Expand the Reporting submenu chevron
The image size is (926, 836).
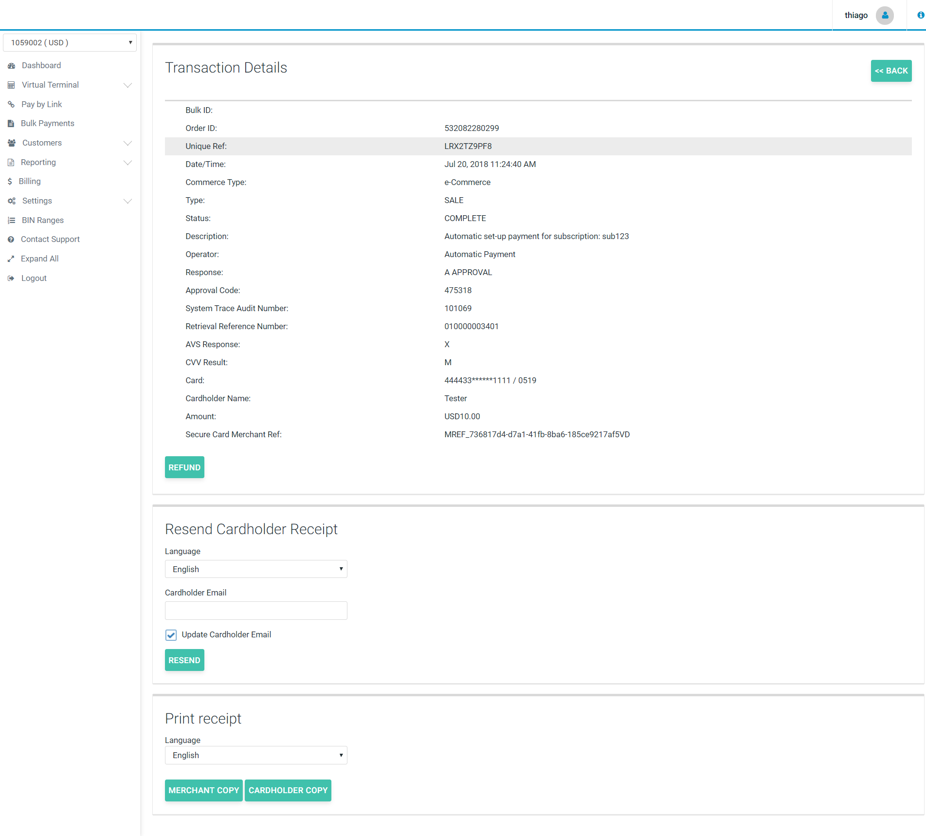click(127, 163)
